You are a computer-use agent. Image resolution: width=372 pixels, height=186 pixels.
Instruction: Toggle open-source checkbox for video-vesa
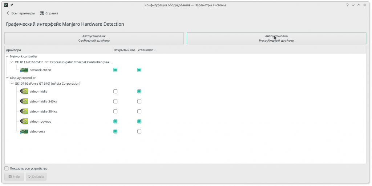(115, 131)
